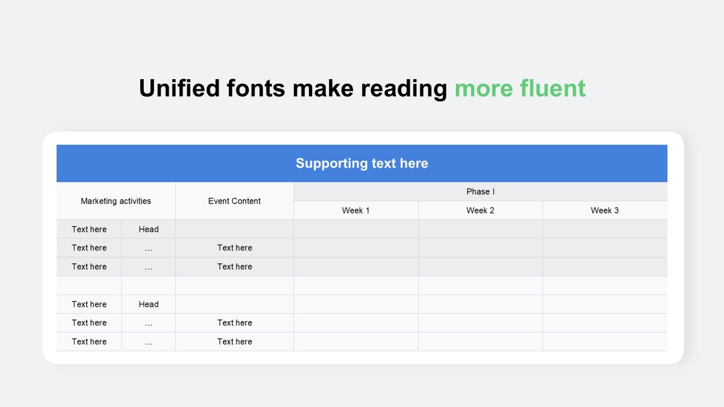This screenshot has width=724, height=407.
Task: Click the bottom-row 'Text here' under Event Content
Action: coord(234,341)
